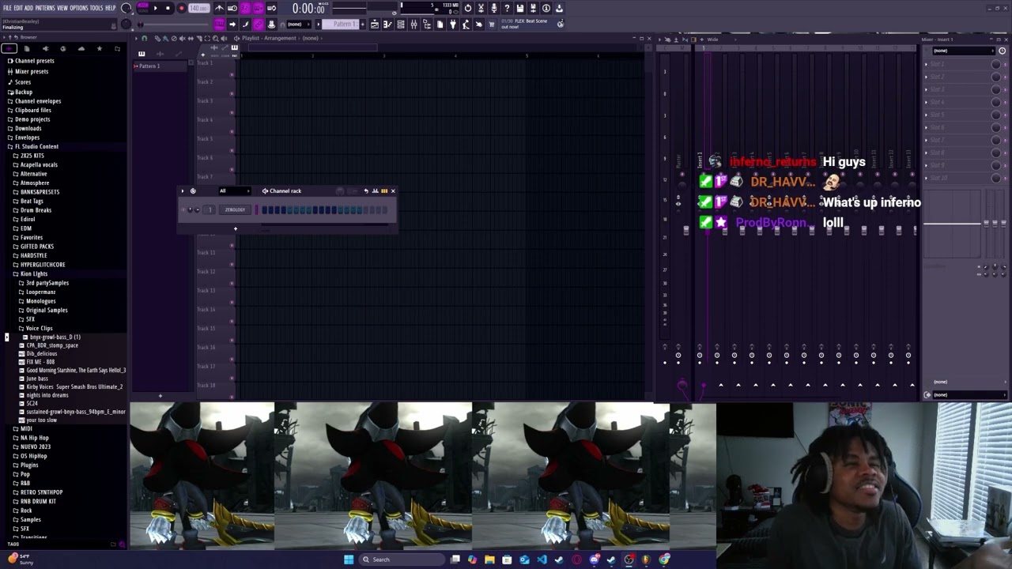Click the project info icon
This screenshot has height=569, width=1012.
(x=546, y=8)
